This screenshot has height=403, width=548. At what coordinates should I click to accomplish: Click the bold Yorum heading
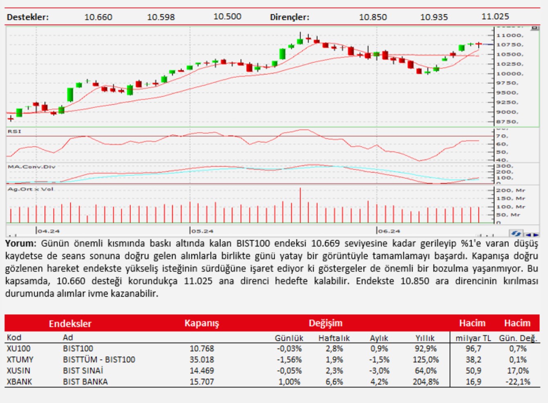20,243
